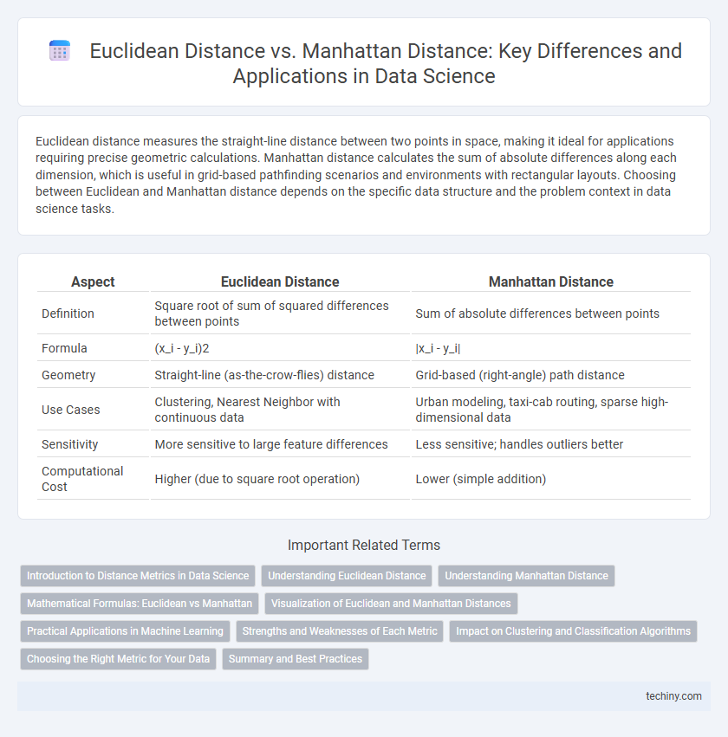Screen dimensions: 728x737
Task: Click the Euclidean Distance column header
Action: tap(280, 281)
